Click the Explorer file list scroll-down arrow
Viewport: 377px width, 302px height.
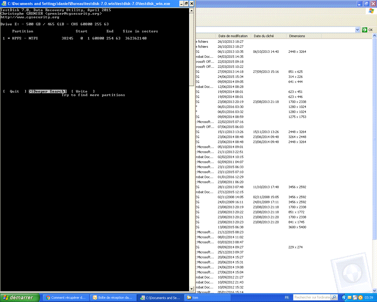[374, 290]
